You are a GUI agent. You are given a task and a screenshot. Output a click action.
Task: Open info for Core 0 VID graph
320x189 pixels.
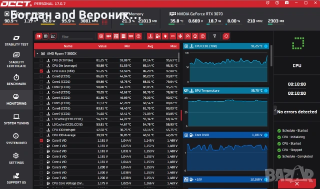click(265, 135)
